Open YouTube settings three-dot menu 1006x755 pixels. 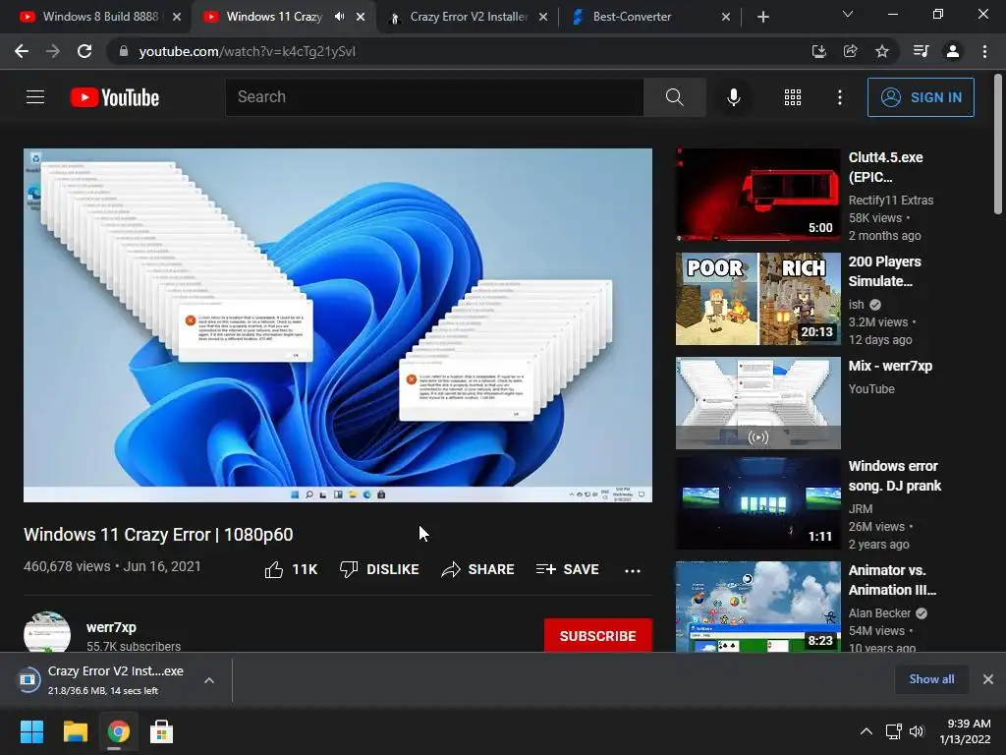pyautogui.click(x=839, y=97)
